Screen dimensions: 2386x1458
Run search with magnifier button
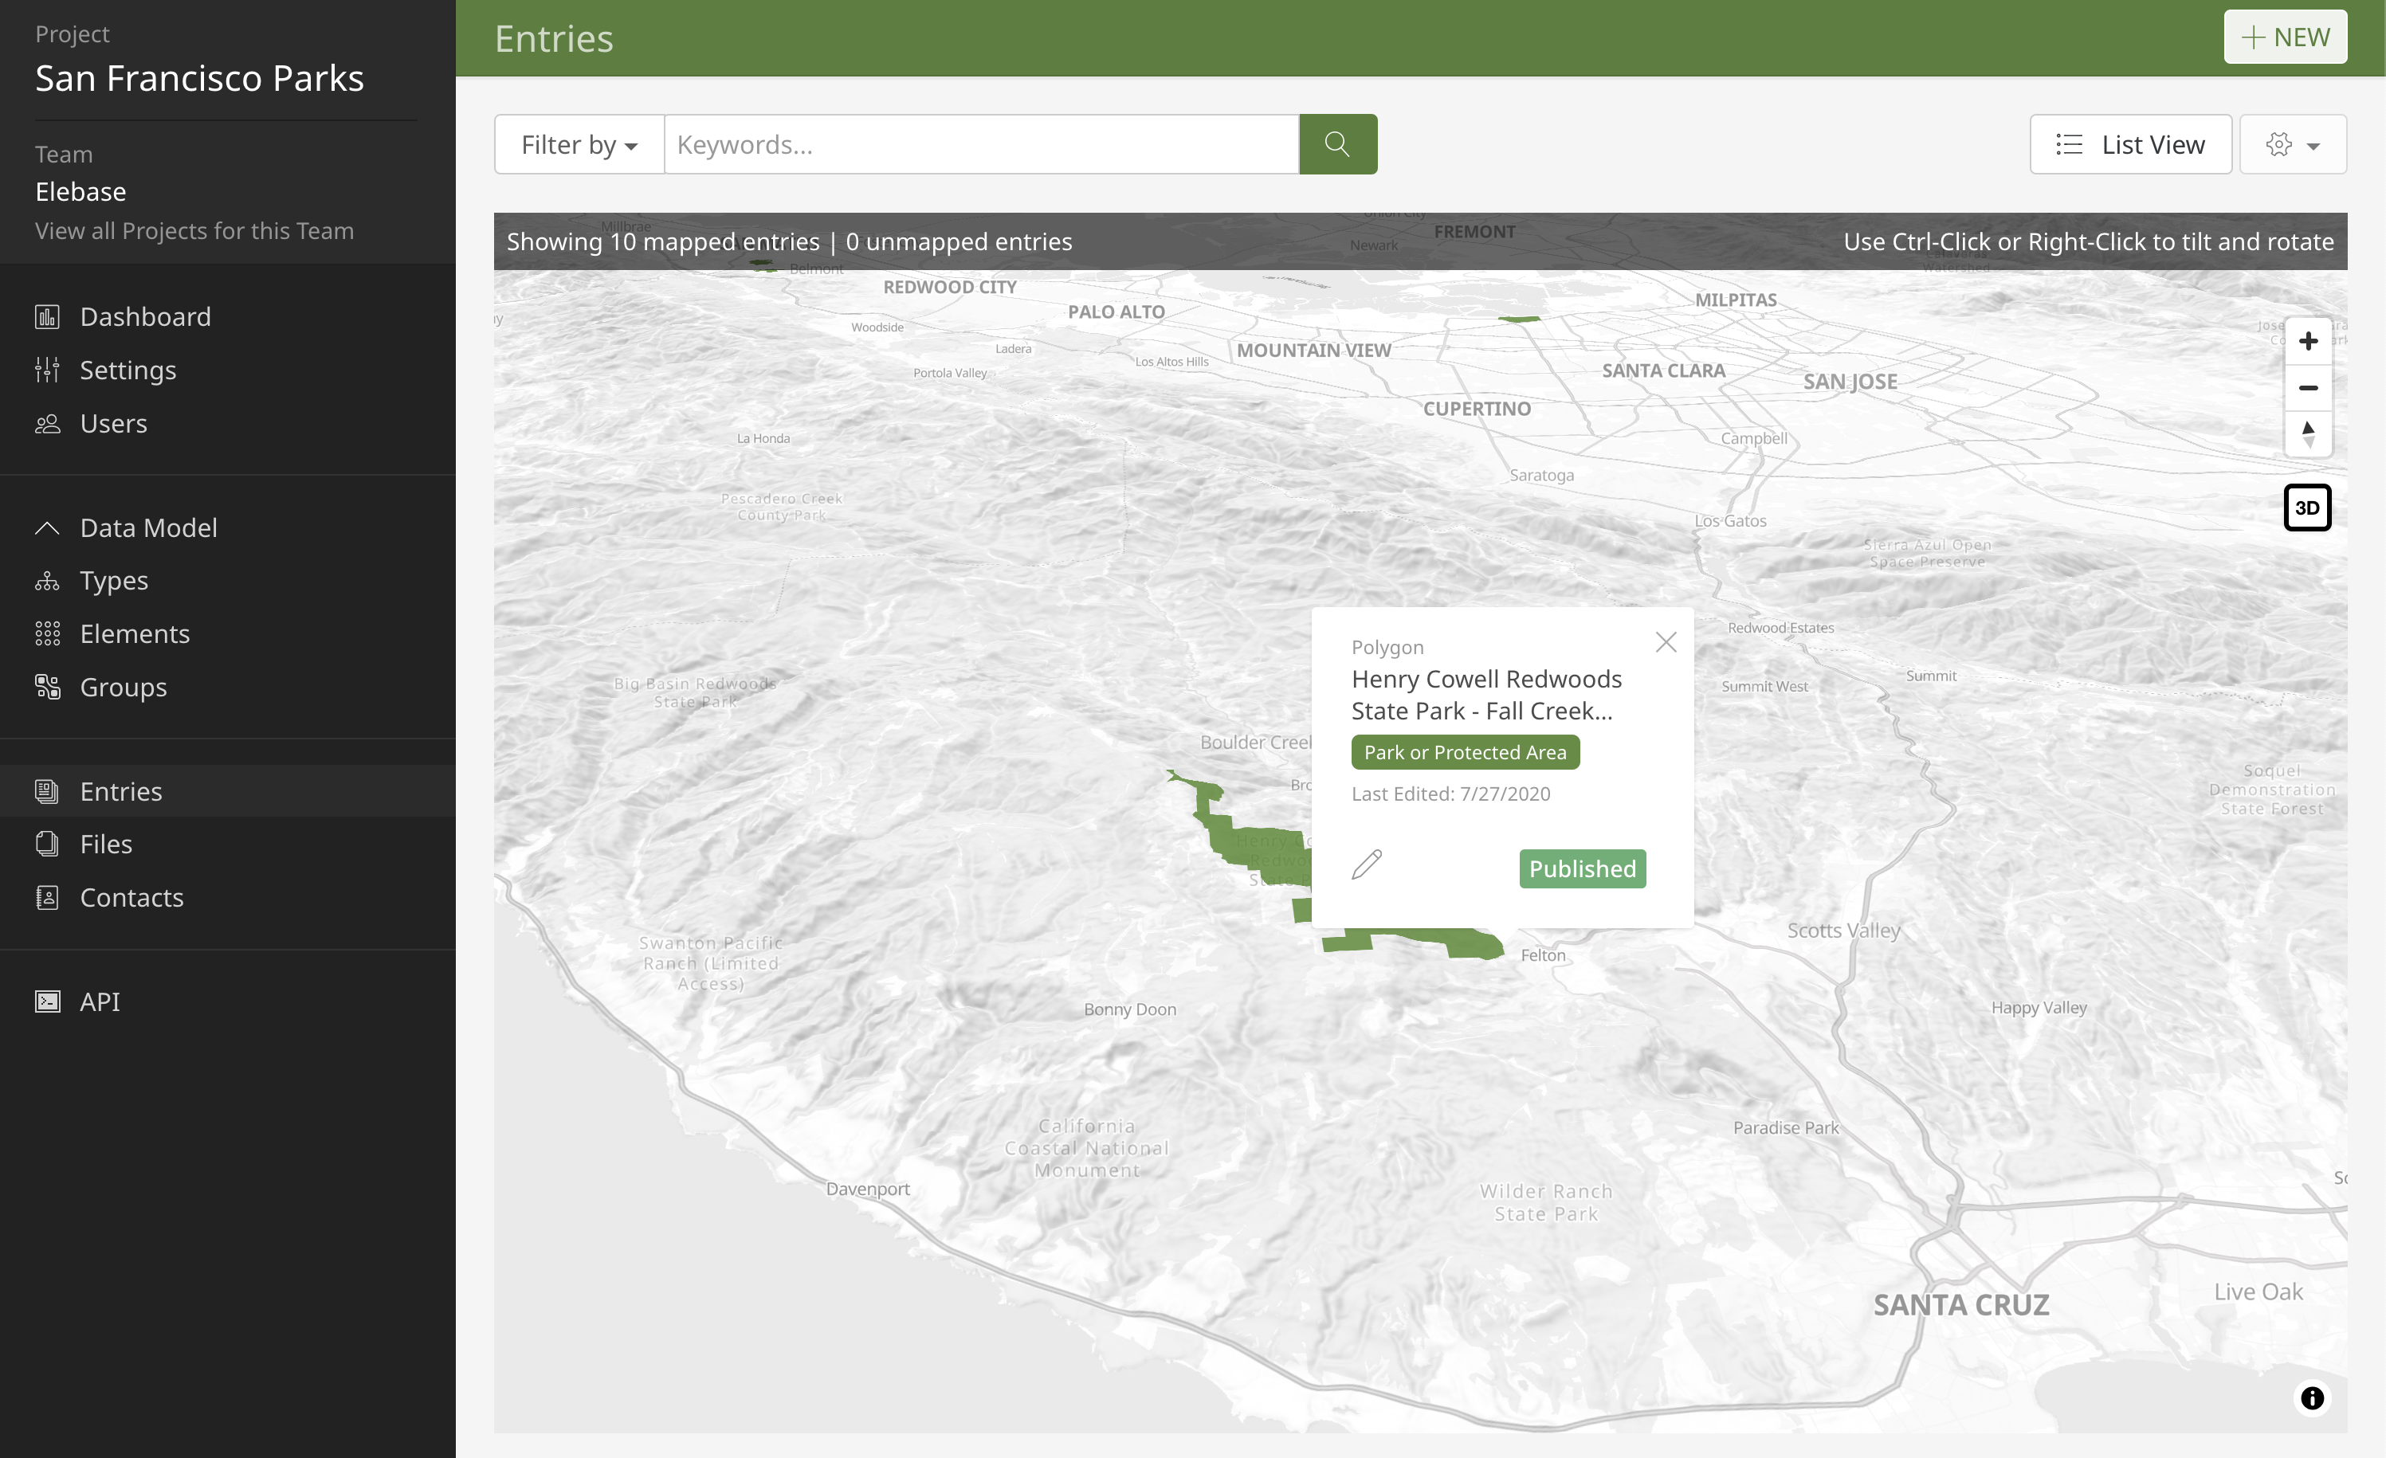pos(1337,144)
